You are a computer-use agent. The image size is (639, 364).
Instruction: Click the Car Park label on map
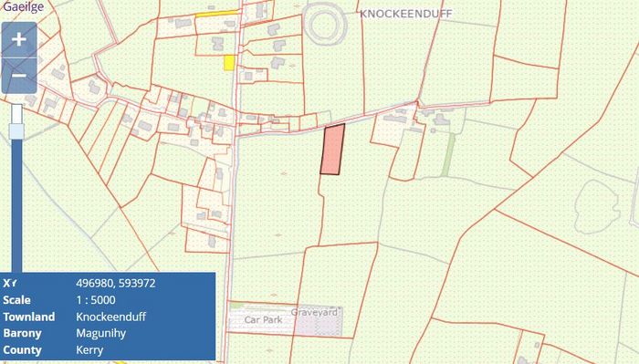pos(263,319)
